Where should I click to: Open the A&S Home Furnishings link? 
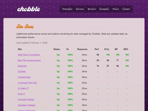point(29,55)
